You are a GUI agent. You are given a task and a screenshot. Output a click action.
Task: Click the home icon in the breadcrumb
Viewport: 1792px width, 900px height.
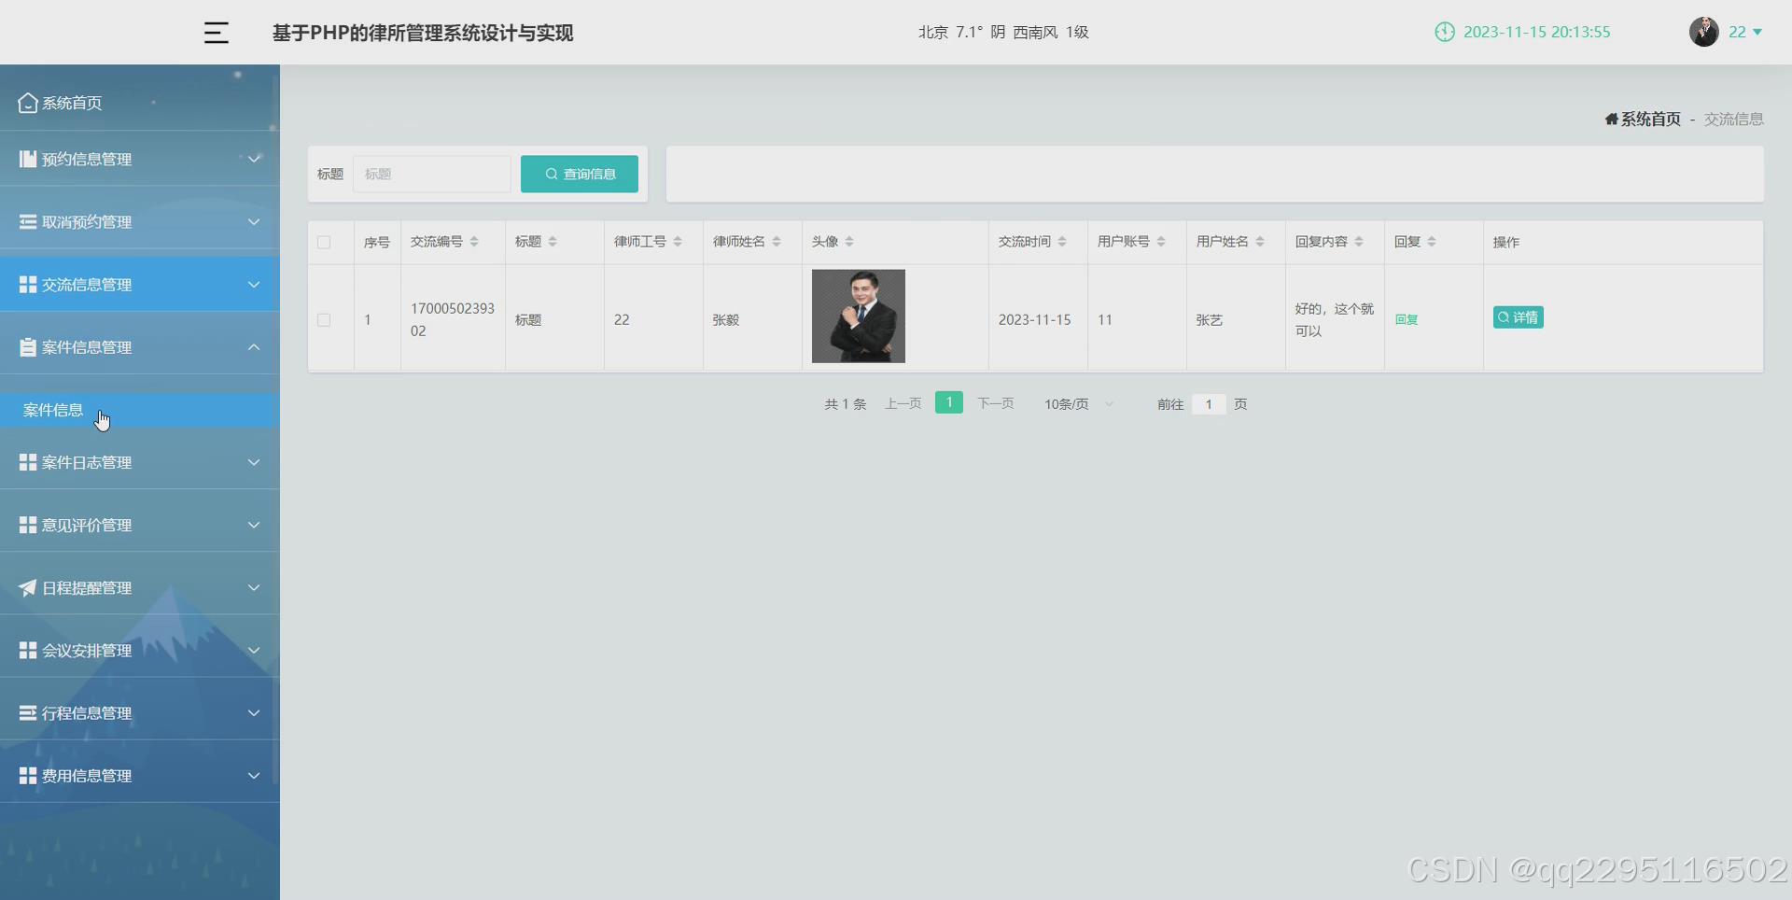pos(1613,119)
